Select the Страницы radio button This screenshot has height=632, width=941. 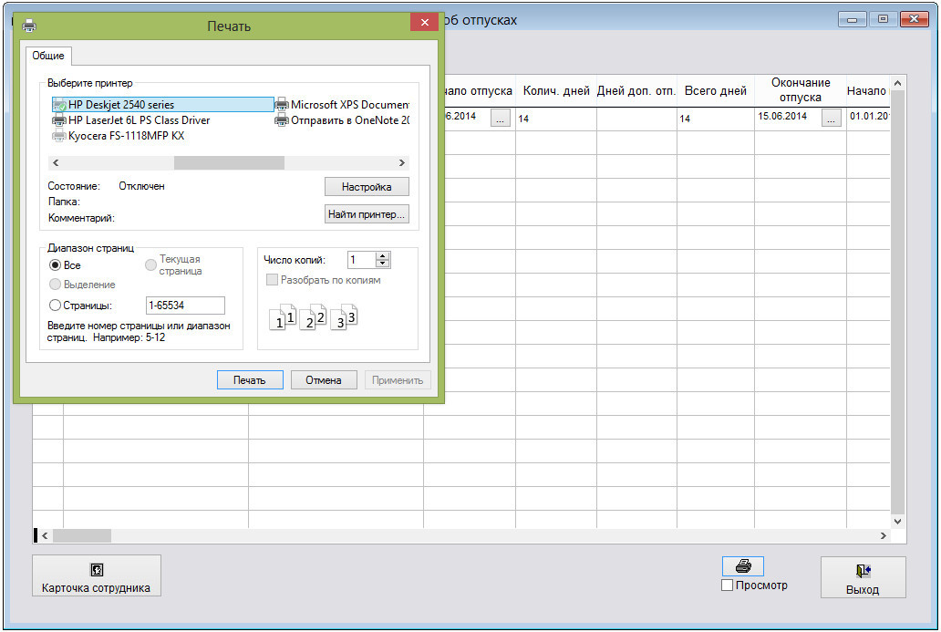click(56, 306)
